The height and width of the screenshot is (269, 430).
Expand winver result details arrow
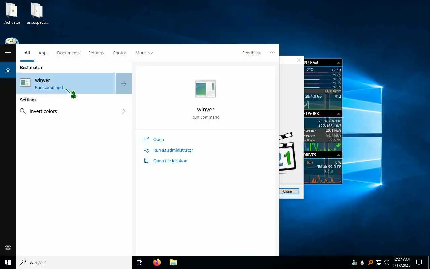point(124,83)
